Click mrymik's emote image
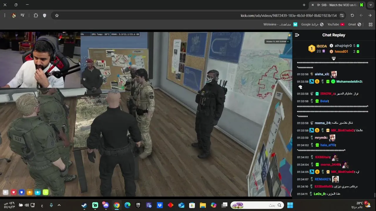Viewport: 376px width, 211px height. (x=332, y=137)
